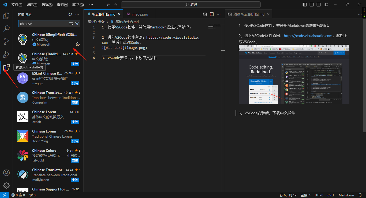Open the 文件(F) menu
366x198 pixels.
pos(17,5)
